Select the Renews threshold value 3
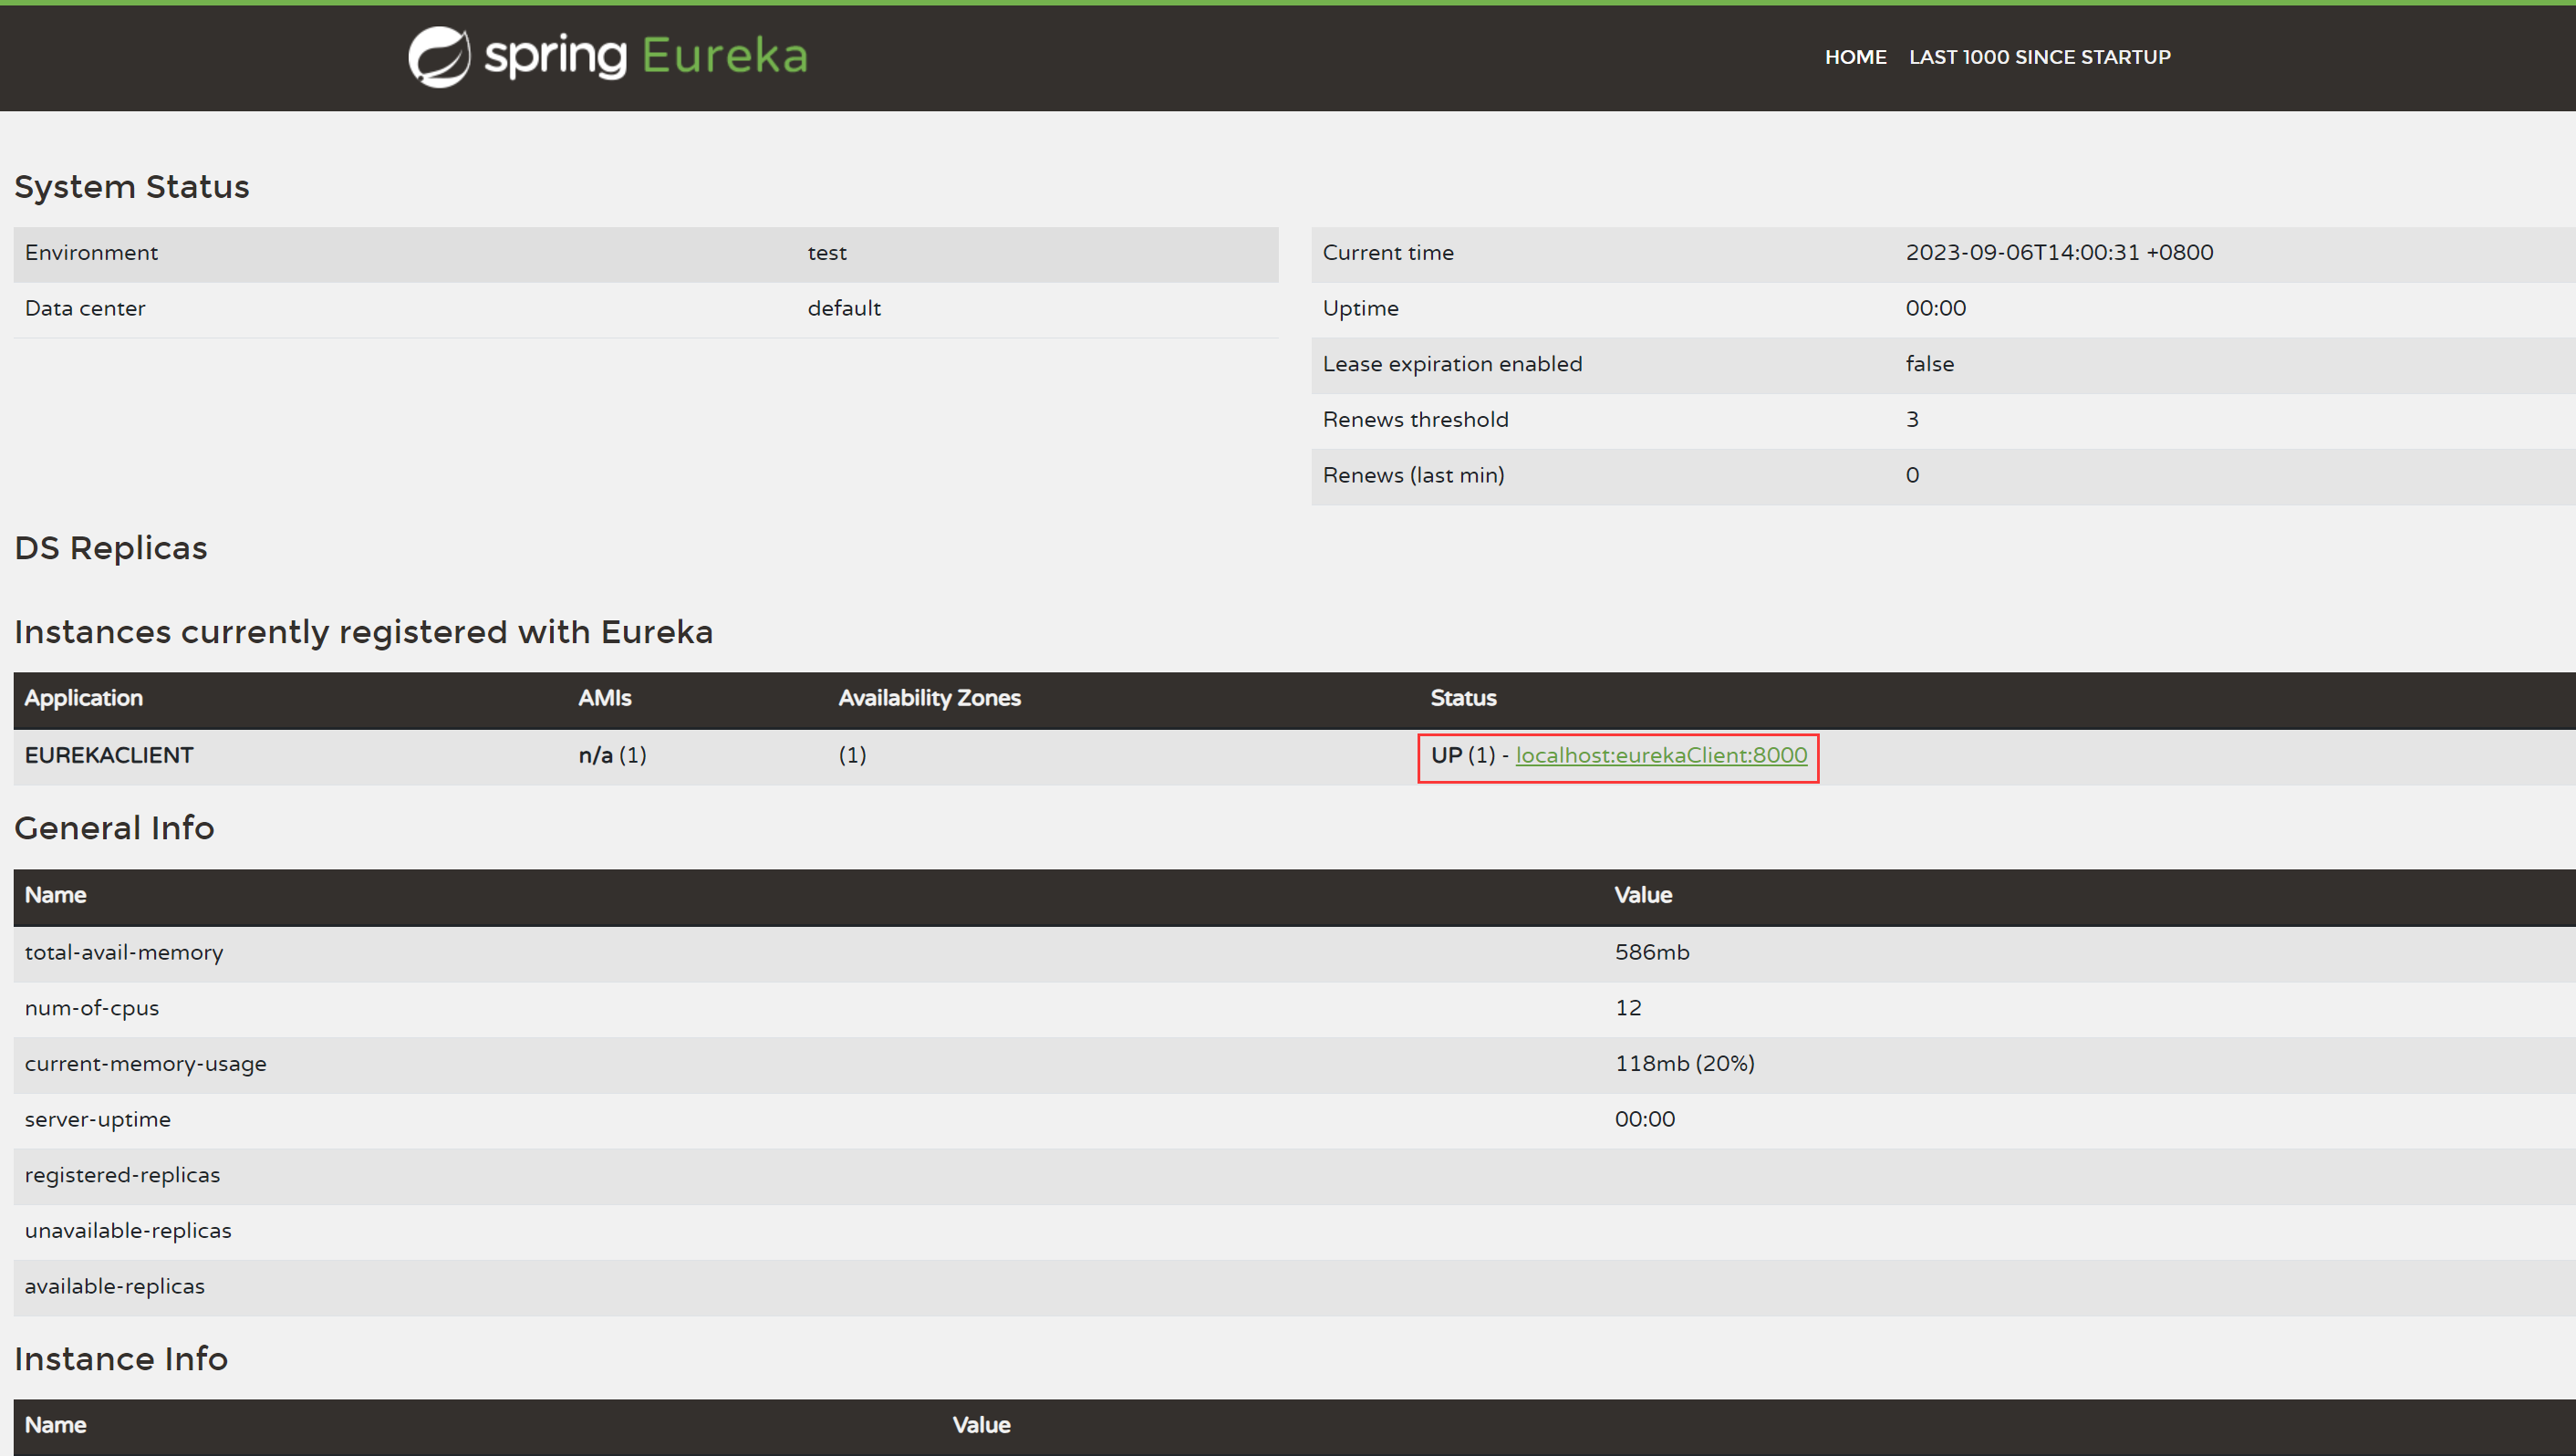This screenshot has width=2576, height=1456. 1912,420
